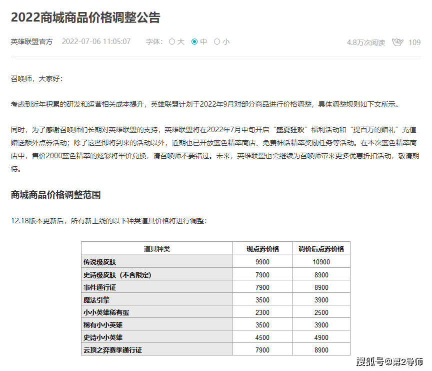Click the 英雄联盟官方 author name
This screenshot has height=371, width=432.
click(31, 42)
